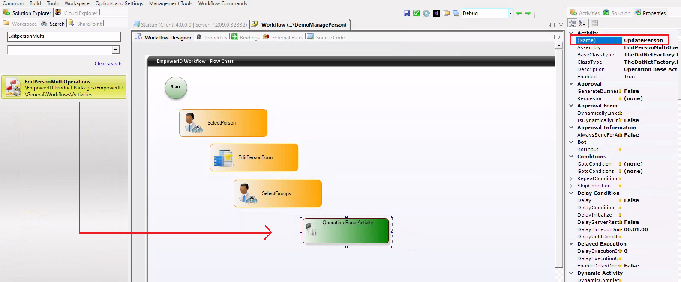Click the Clear search link
This screenshot has width=681, height=282.
[108, 64]
